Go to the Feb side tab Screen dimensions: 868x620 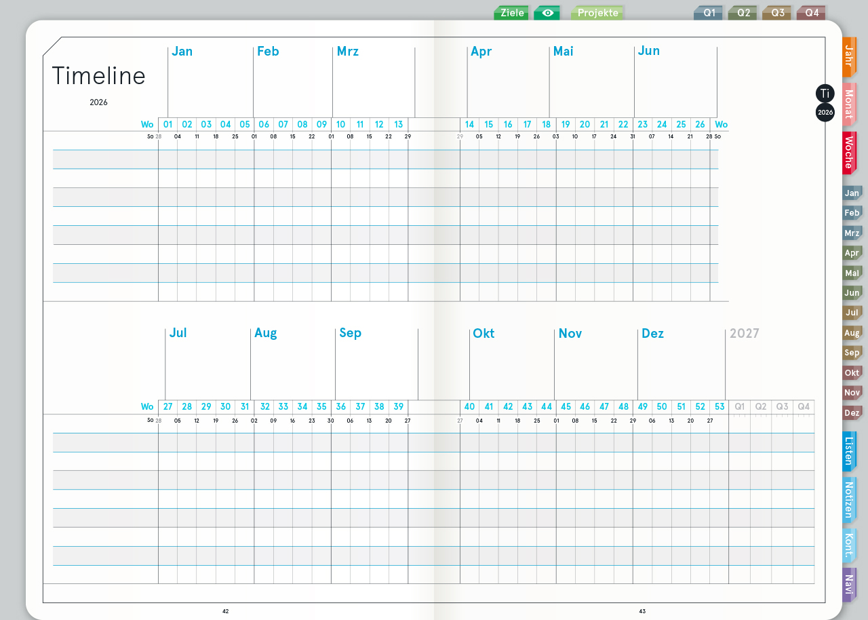pos(852,213)
